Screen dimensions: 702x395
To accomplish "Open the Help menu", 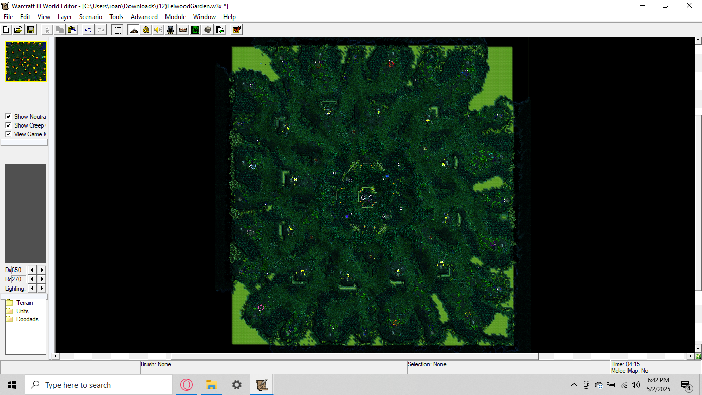I will click(229, 17).
